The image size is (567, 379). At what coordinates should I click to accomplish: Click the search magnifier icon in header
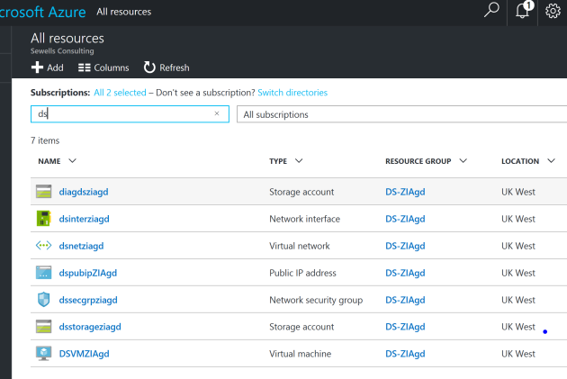pos(491,12)
